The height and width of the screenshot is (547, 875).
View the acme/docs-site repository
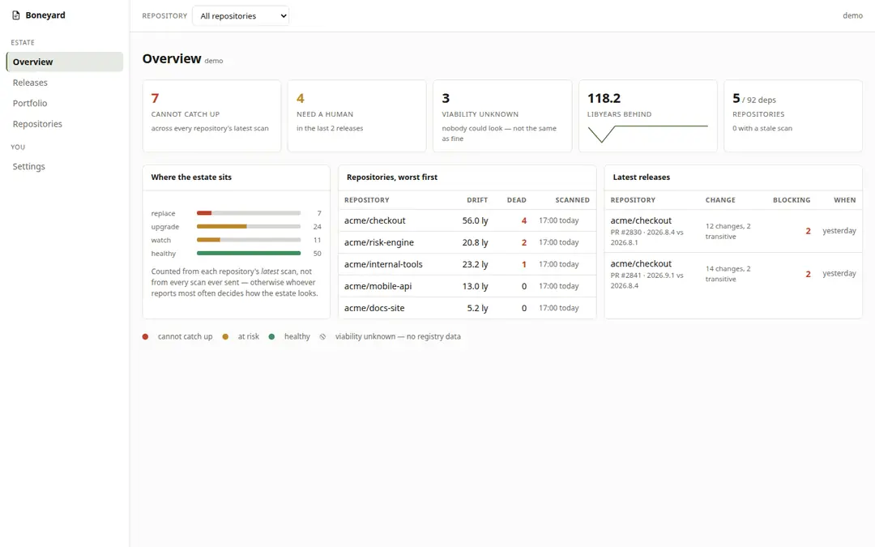click(467, 308)
